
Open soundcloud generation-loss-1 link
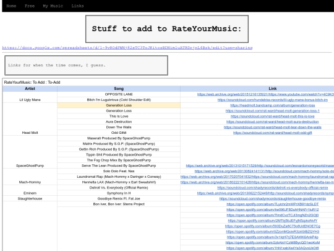tap(272, 111)
